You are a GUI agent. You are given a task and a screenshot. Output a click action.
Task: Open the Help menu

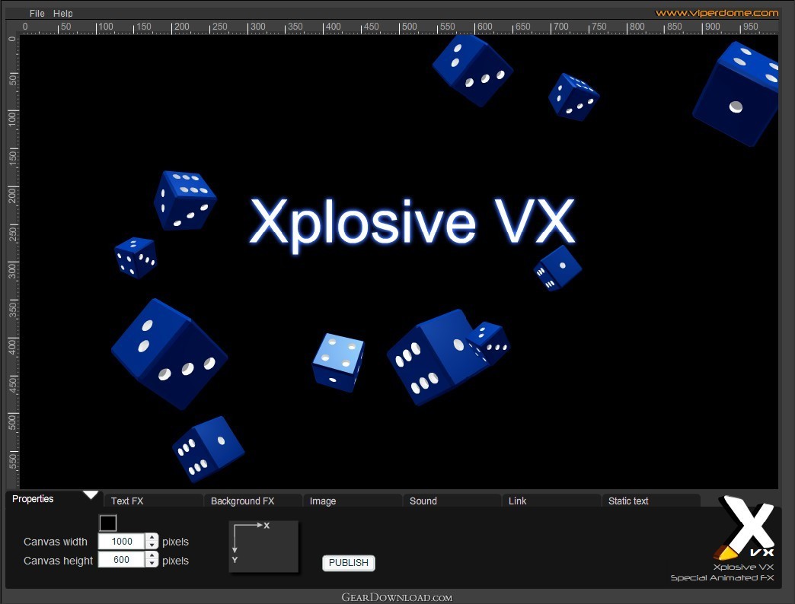coord(63,13)
